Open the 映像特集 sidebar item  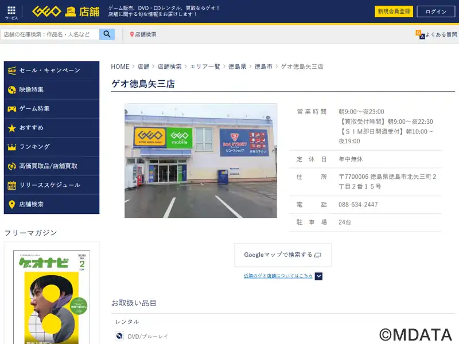click(x=52, y=90)
